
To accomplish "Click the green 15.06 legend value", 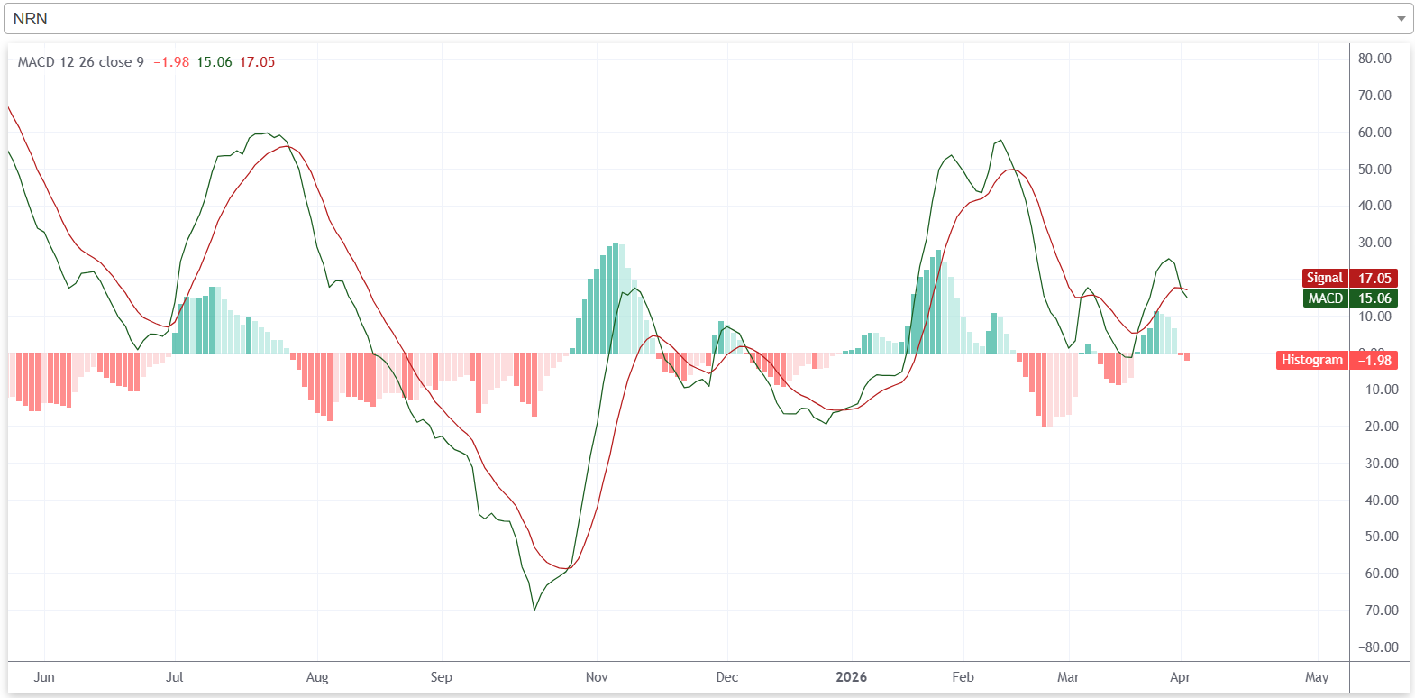I will click(x=215, y=62).
